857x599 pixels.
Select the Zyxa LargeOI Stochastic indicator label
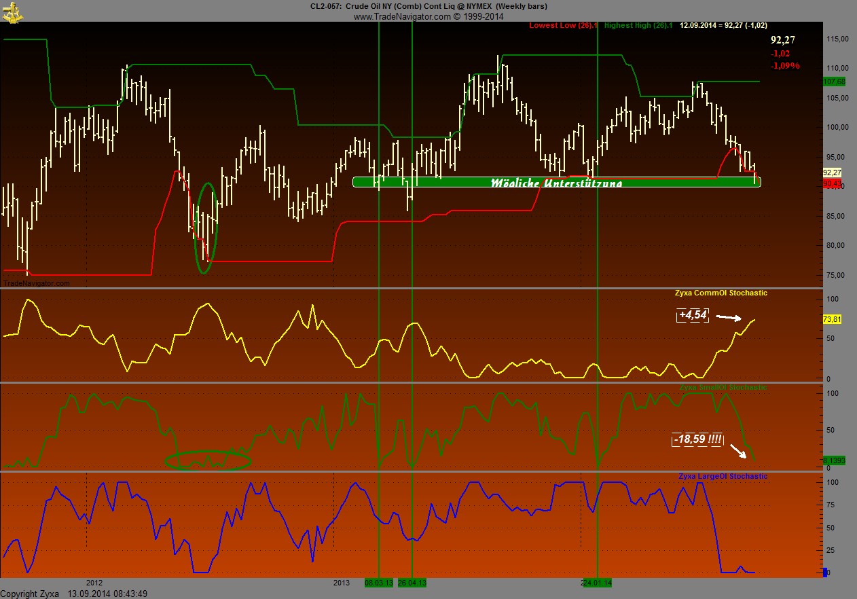point(723,477)
